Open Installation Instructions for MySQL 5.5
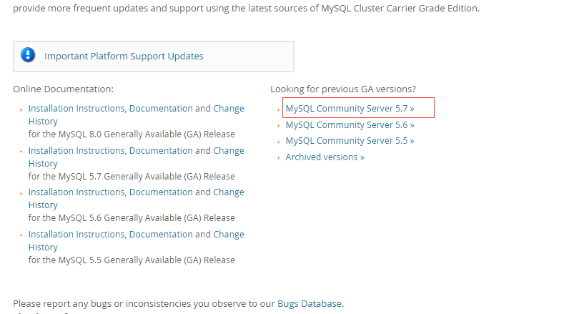The image size is (569, 314). 76,235
